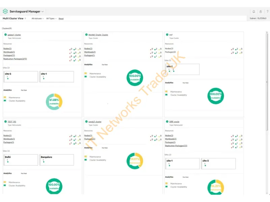Screen dimensions: 270x202
Task: Click the green status icon of DRR_oracle
Action: 167,122
